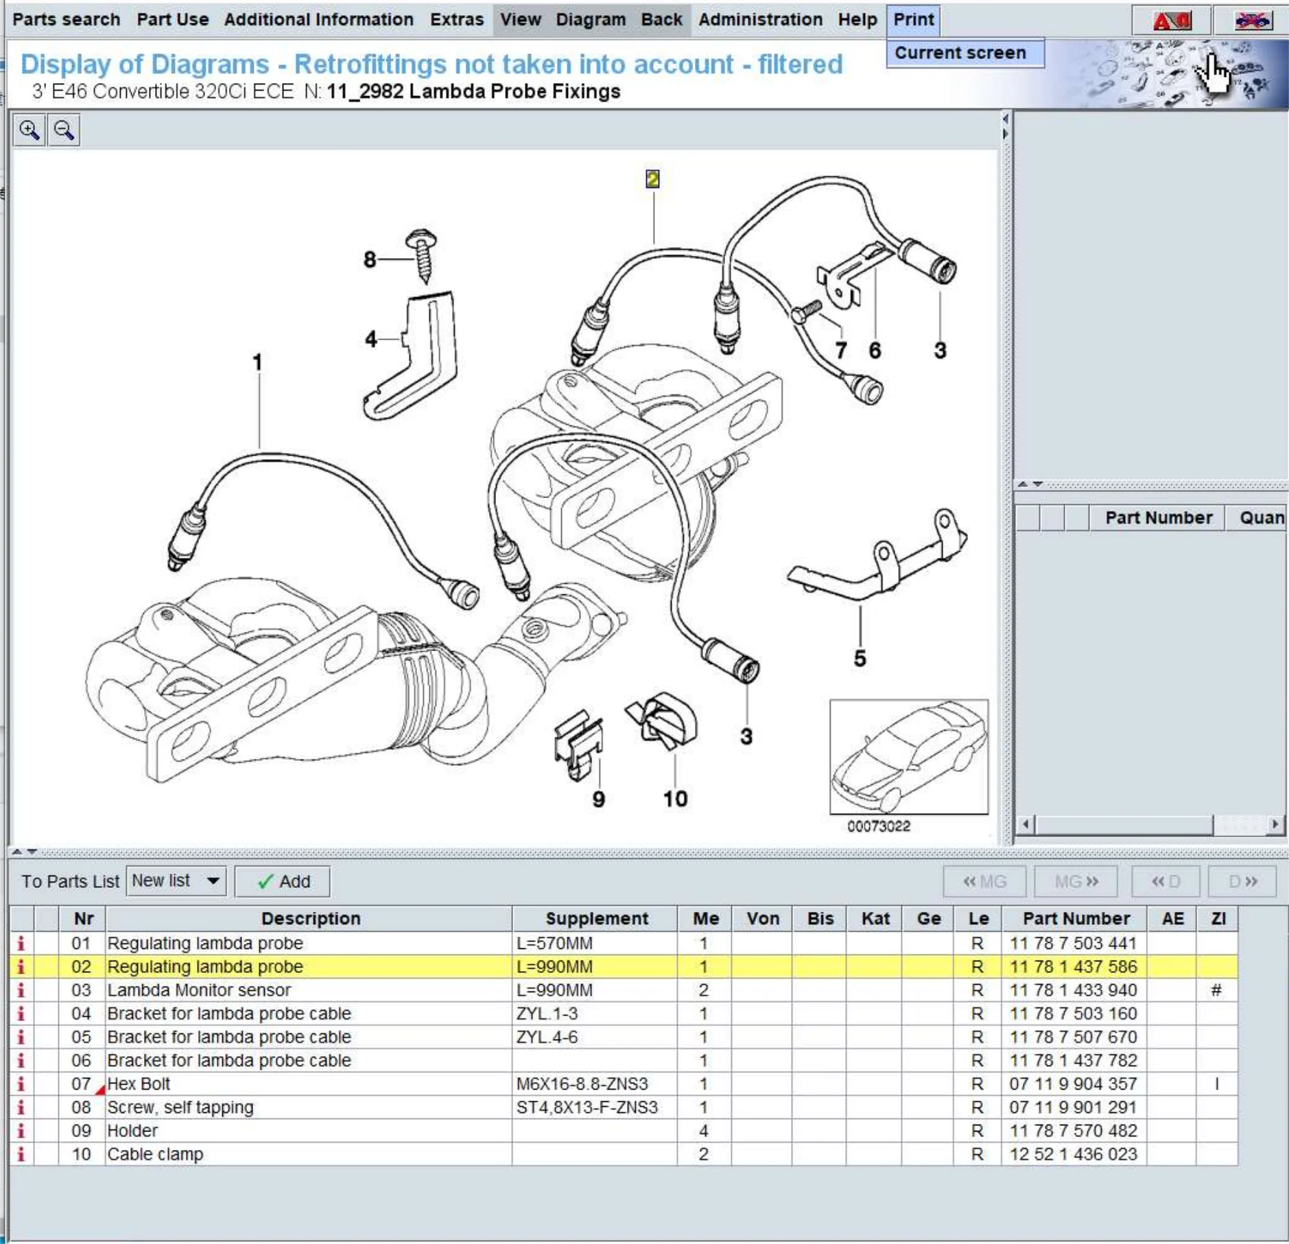Open the Part Use menu
This screenshot has height=1244, width=1289.
click(173, 19)
